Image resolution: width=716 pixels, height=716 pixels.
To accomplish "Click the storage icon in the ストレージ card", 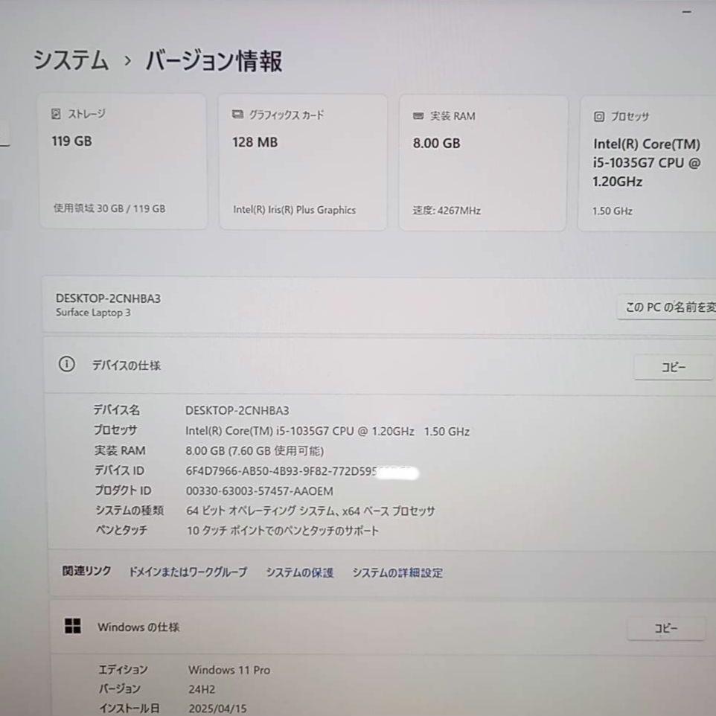I will (x=56, y=114).
